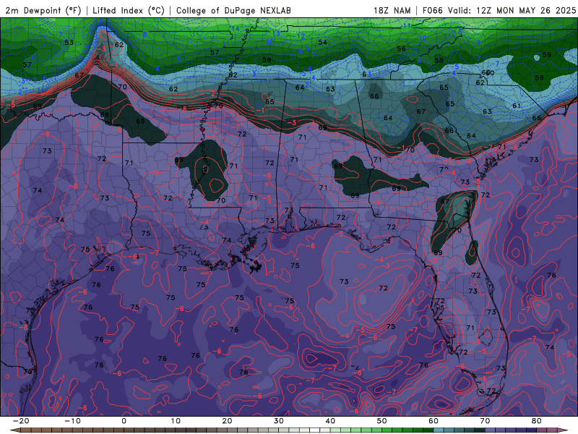Viewport: 578px width, 434px height.
Task: Click the dewpoint value 54 on the map
Action: (x=322, y=42)
